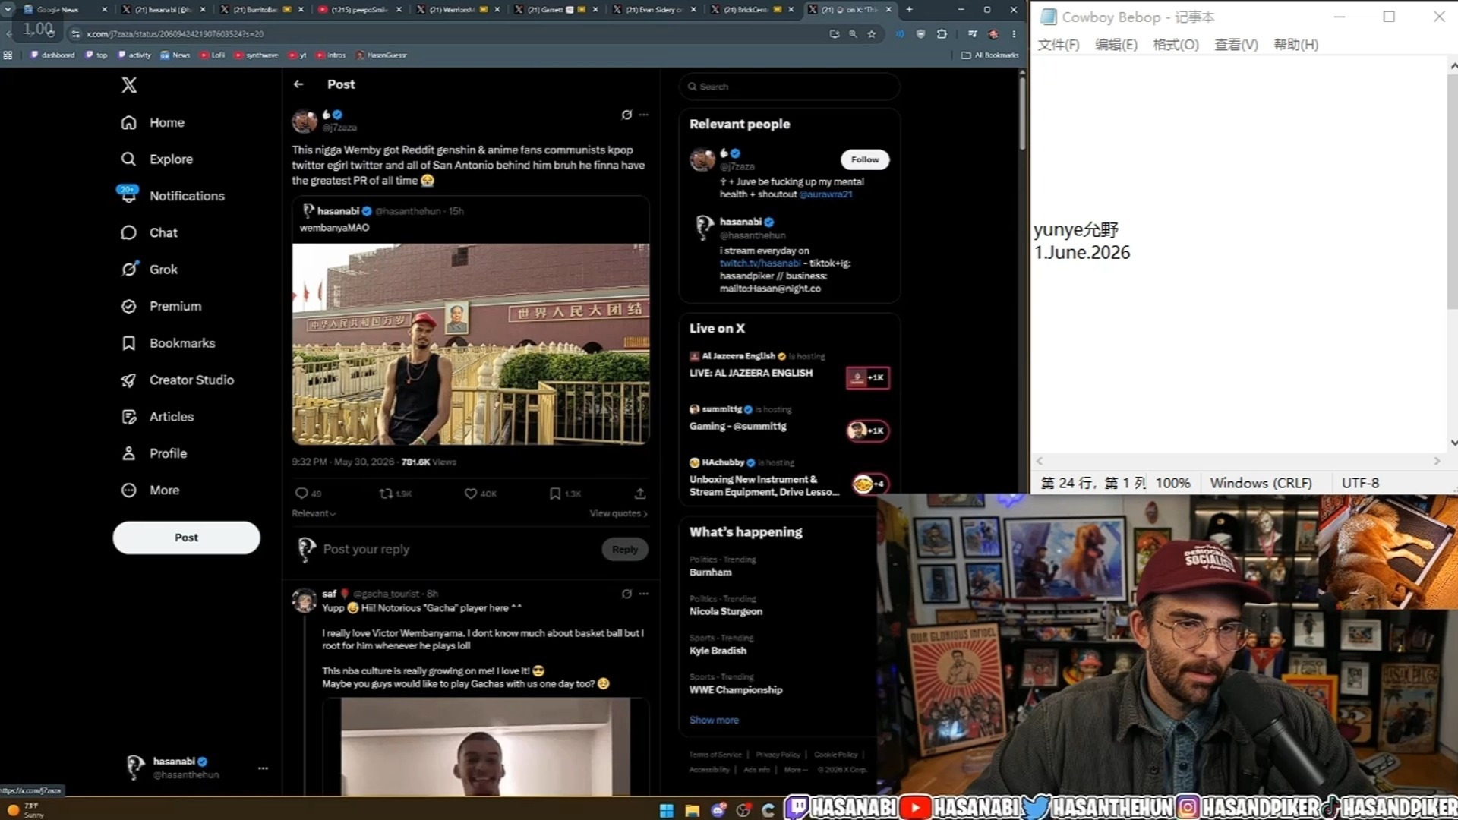This screenshot has width=1458, height=820.
Task: Open the Chrome extensions puzzle icon
Action: (942, 34)
